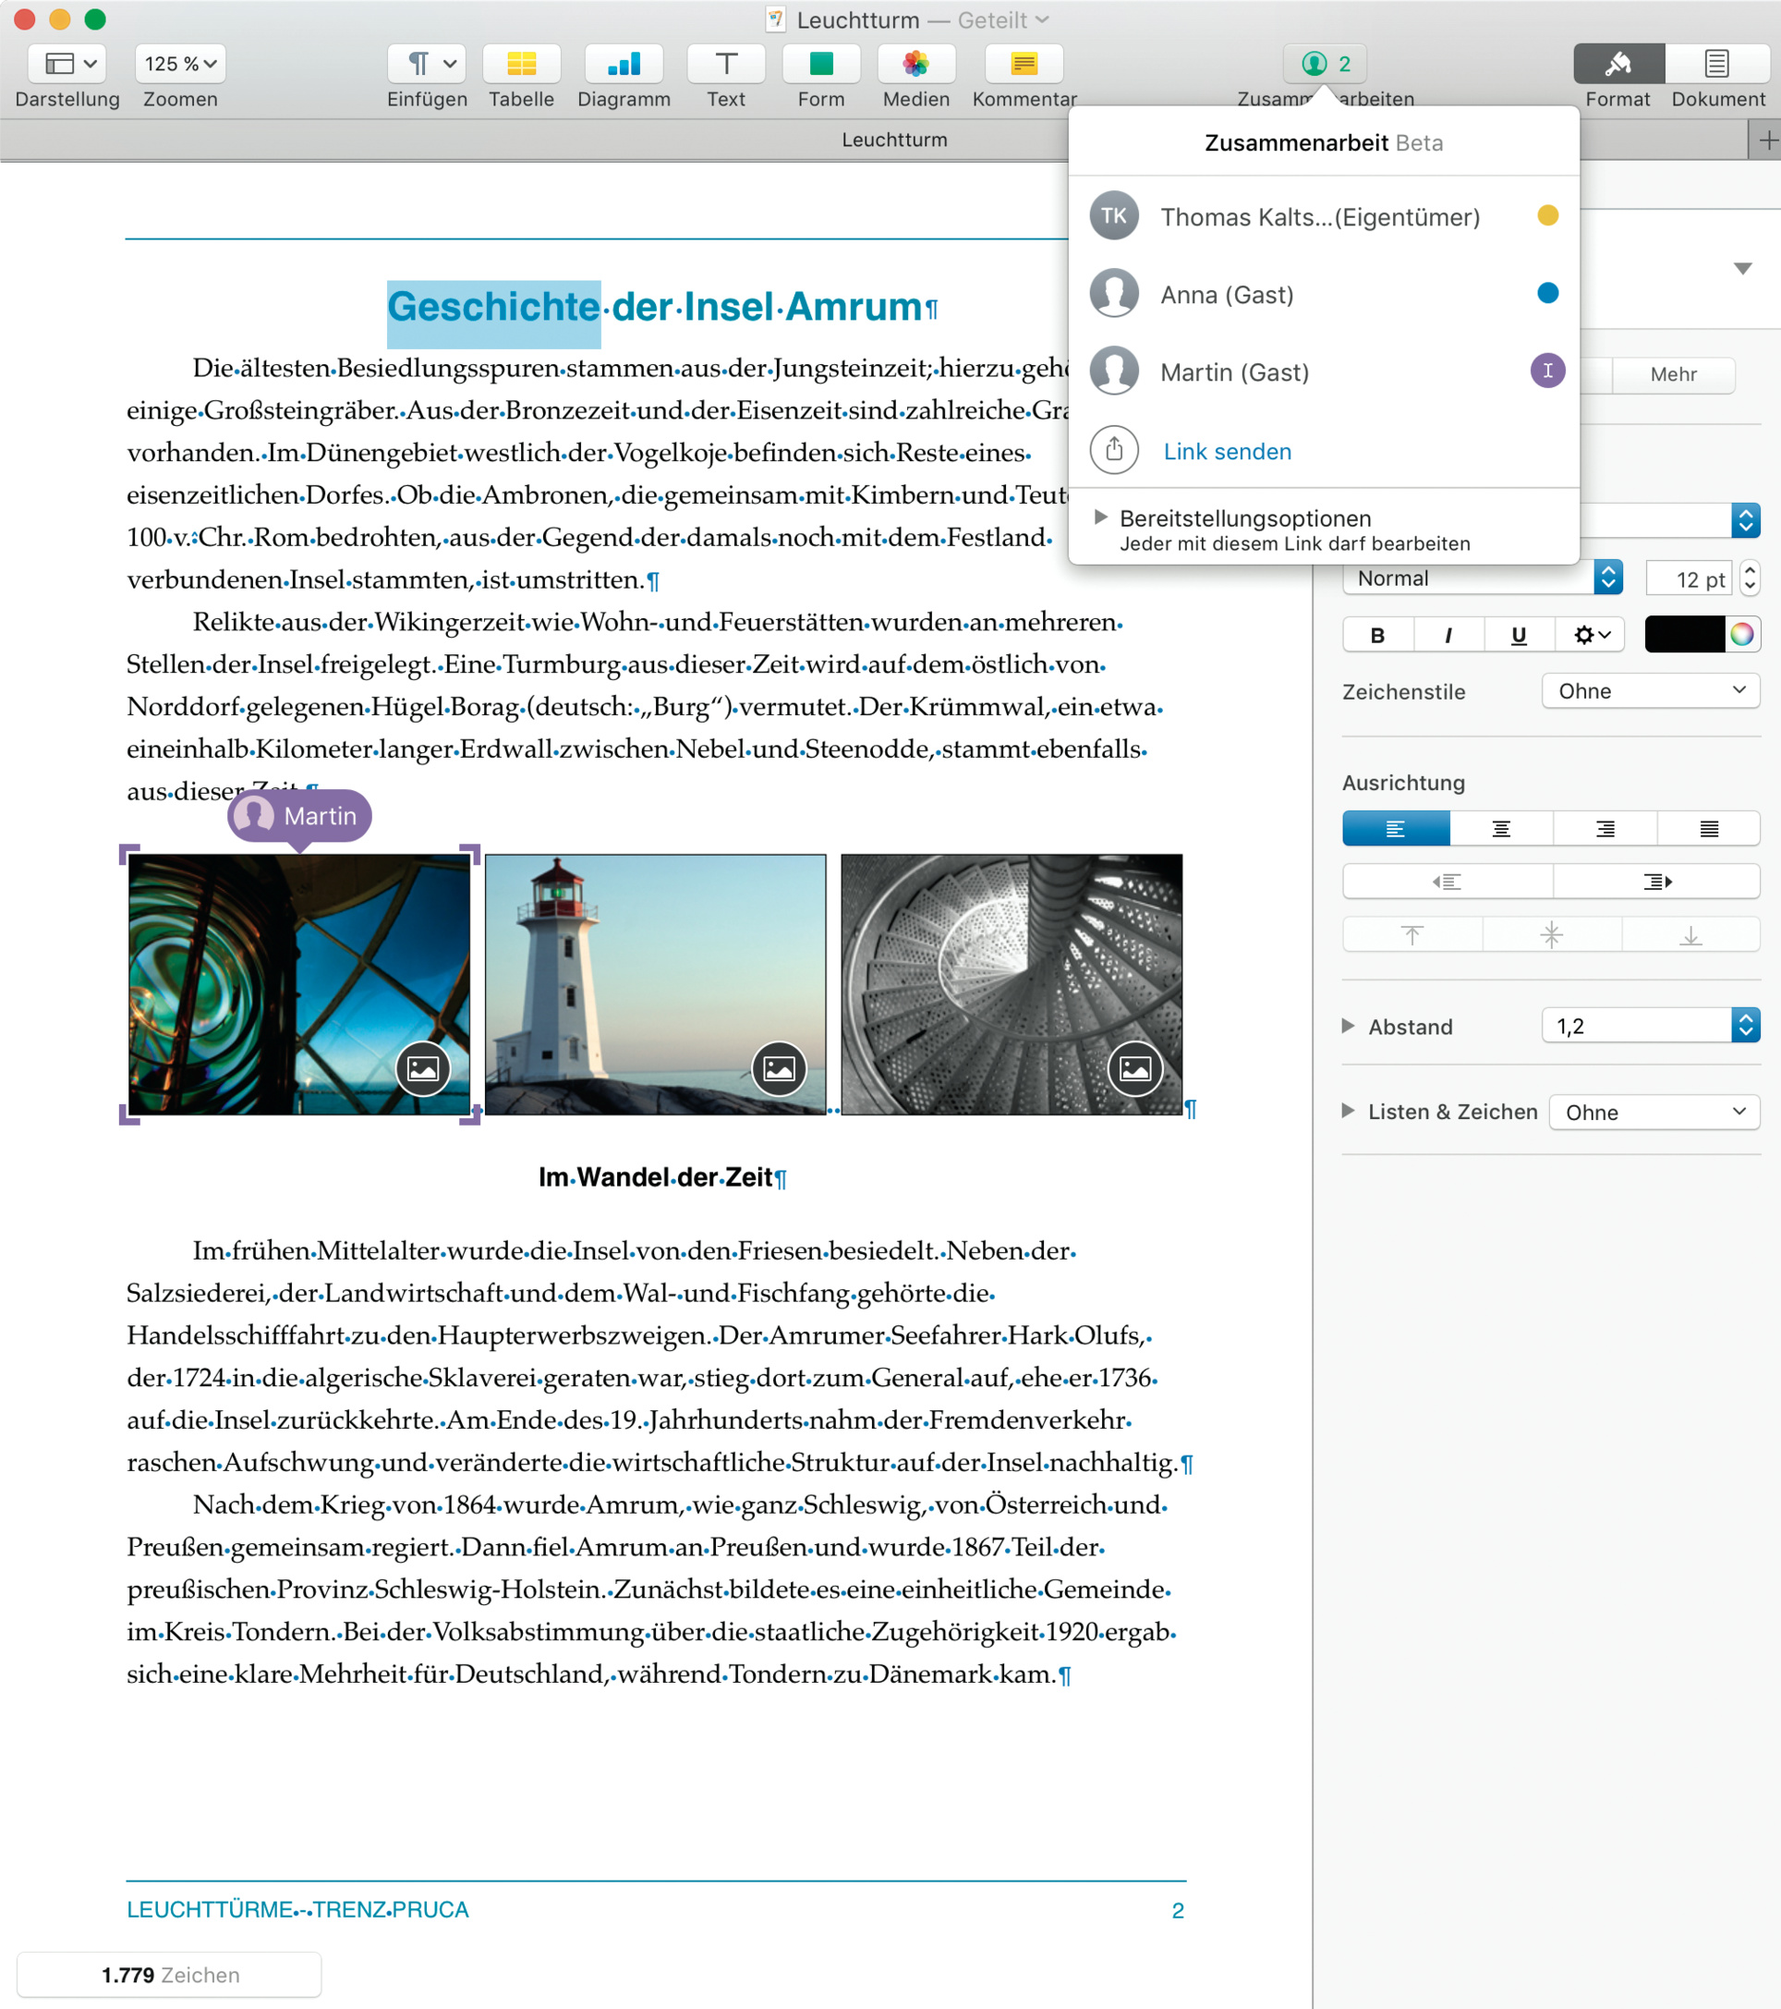
Task: Open the Zeichenstile dropdown
Action: tap(1650, 691)
